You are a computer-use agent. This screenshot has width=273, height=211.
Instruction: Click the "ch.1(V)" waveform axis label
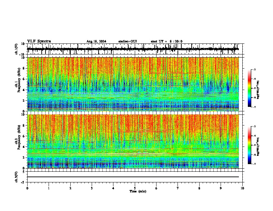pyautogui.click(x=17, y=49)
